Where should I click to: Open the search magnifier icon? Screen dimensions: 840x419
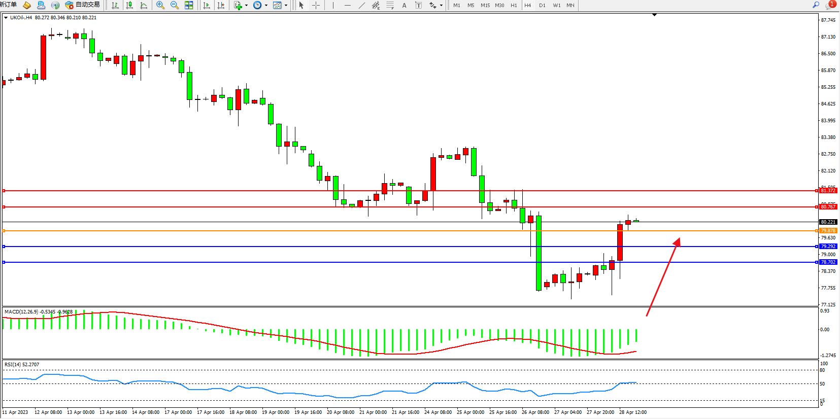pyautogui.click(x=816, y=5)
